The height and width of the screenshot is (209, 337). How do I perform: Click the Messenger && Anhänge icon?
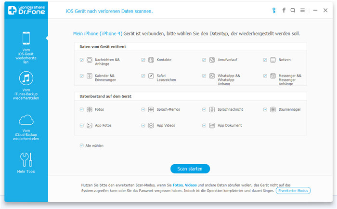pos(273,76)
